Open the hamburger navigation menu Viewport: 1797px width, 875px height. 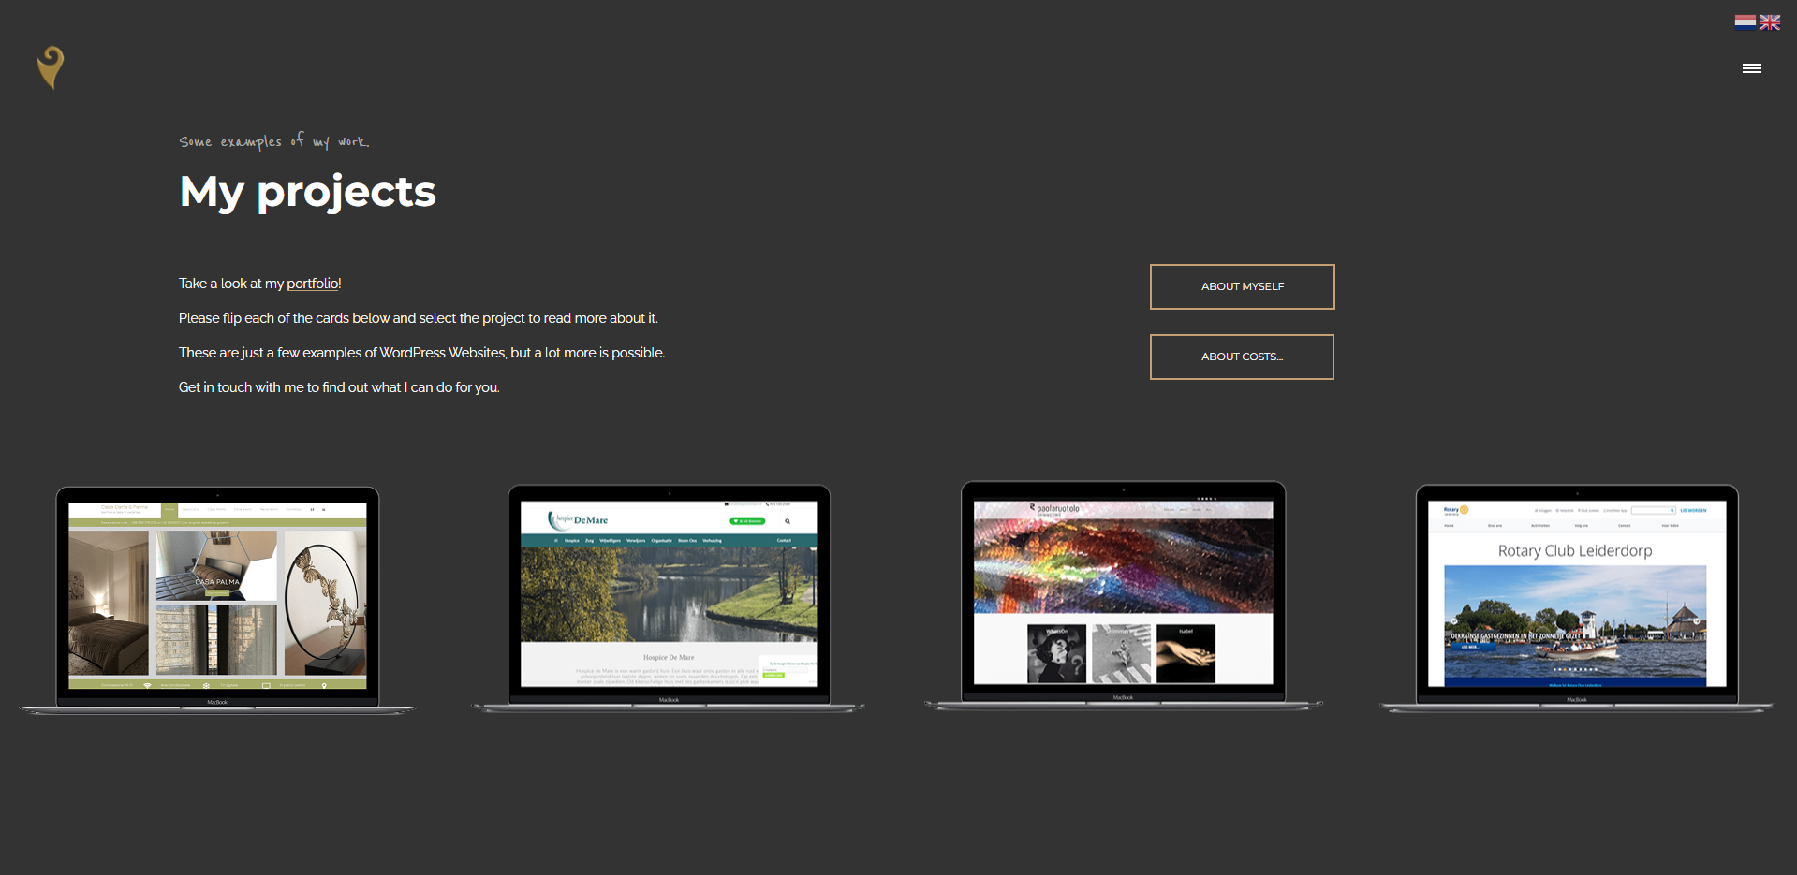click(x=1751, y=68)
